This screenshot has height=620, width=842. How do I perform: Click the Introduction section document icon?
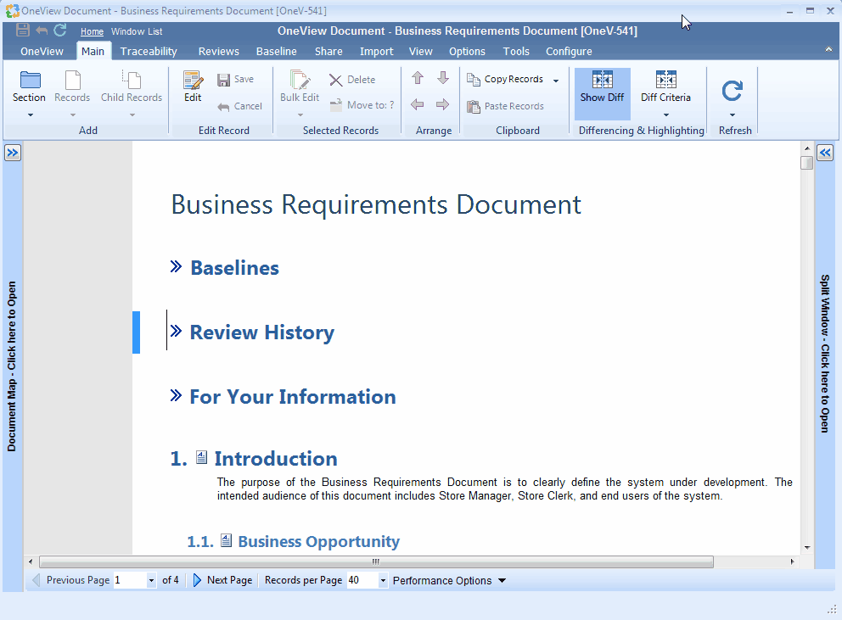pos(201,457)
